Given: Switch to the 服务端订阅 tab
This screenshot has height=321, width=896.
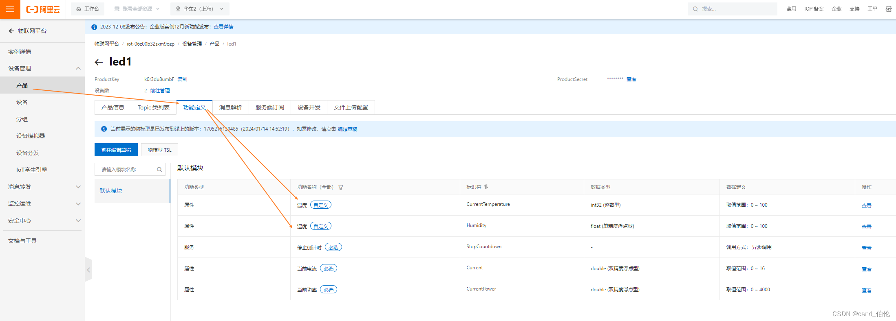Looking at the screenshot, I should 270,107.
